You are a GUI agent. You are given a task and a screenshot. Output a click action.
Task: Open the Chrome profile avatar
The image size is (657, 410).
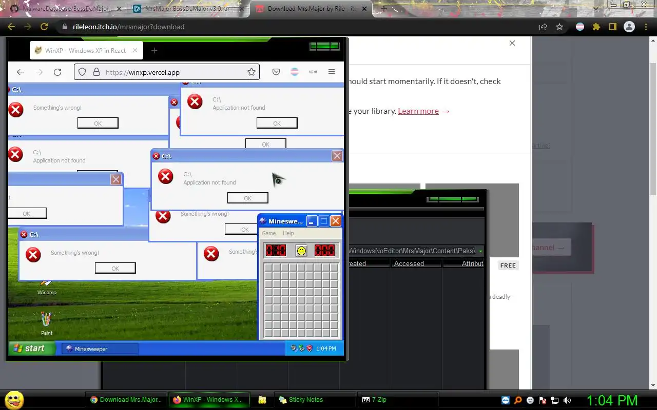[629, 27]
